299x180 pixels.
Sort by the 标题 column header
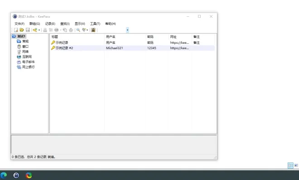77,37
